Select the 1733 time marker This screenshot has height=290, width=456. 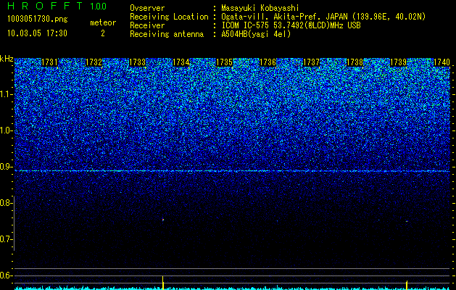[137, 62]
